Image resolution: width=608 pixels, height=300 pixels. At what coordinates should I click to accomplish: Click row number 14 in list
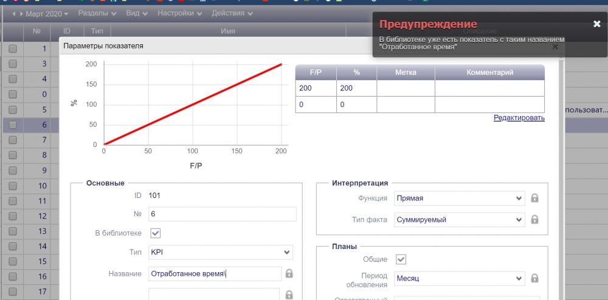click(43, 246)
